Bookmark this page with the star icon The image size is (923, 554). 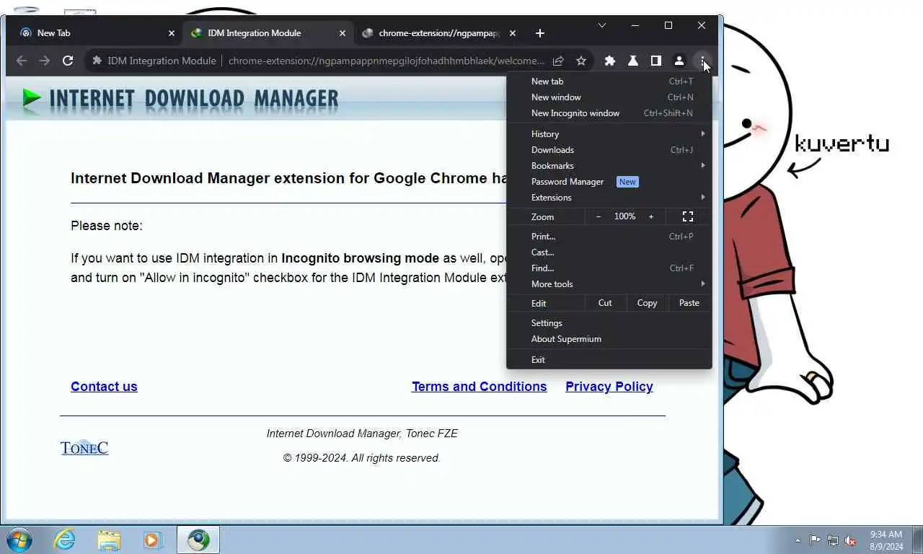[581, 61]
